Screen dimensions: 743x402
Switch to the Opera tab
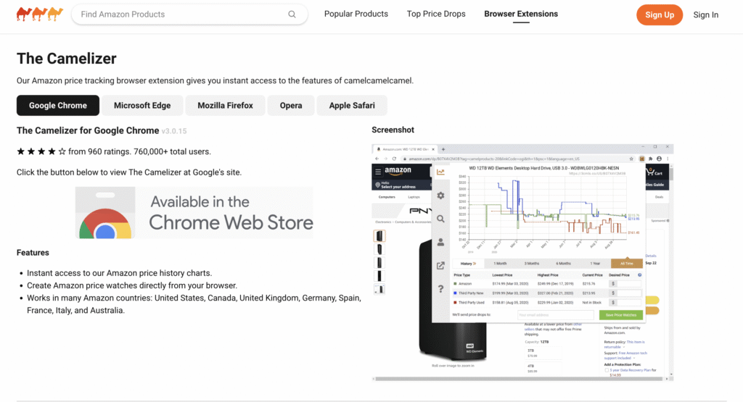(291, 106)
